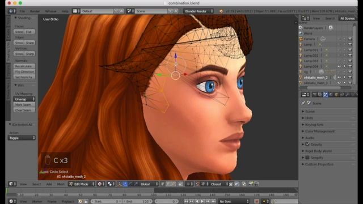Delete the current Scene via X icon

pos(176,11)
